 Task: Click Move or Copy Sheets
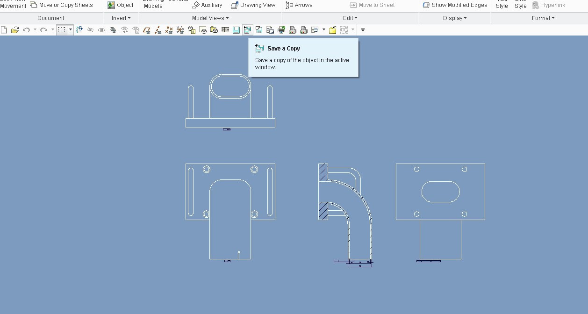pyautogui.click(x=62, y=5)
